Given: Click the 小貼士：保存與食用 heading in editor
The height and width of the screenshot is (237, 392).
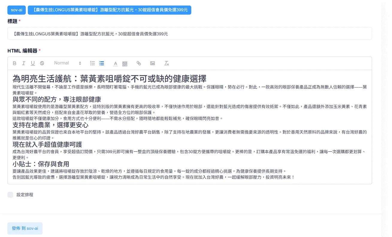Looking at the screenshot, I should 41,164.
